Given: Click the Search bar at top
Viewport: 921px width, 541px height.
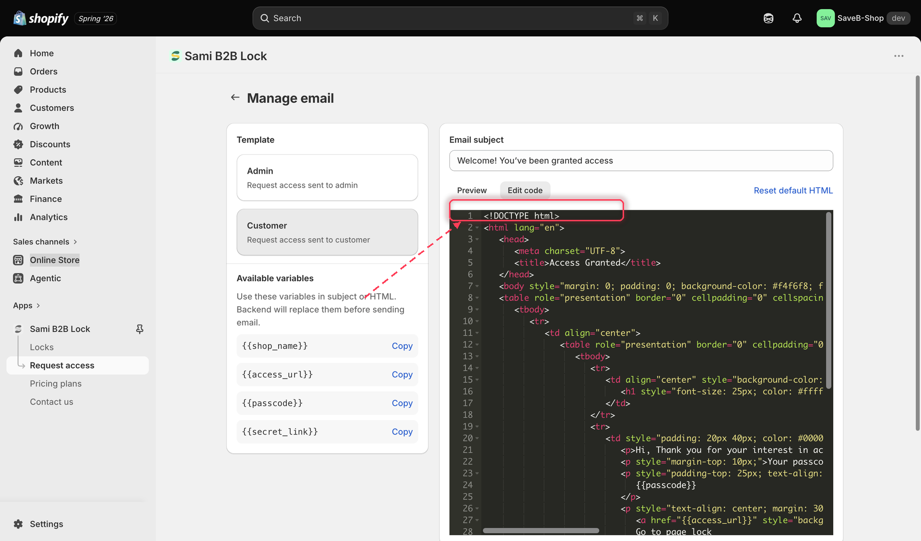Looking at the screenshot, I should click(460, 18).
